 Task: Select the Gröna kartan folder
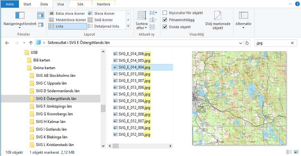41,68
